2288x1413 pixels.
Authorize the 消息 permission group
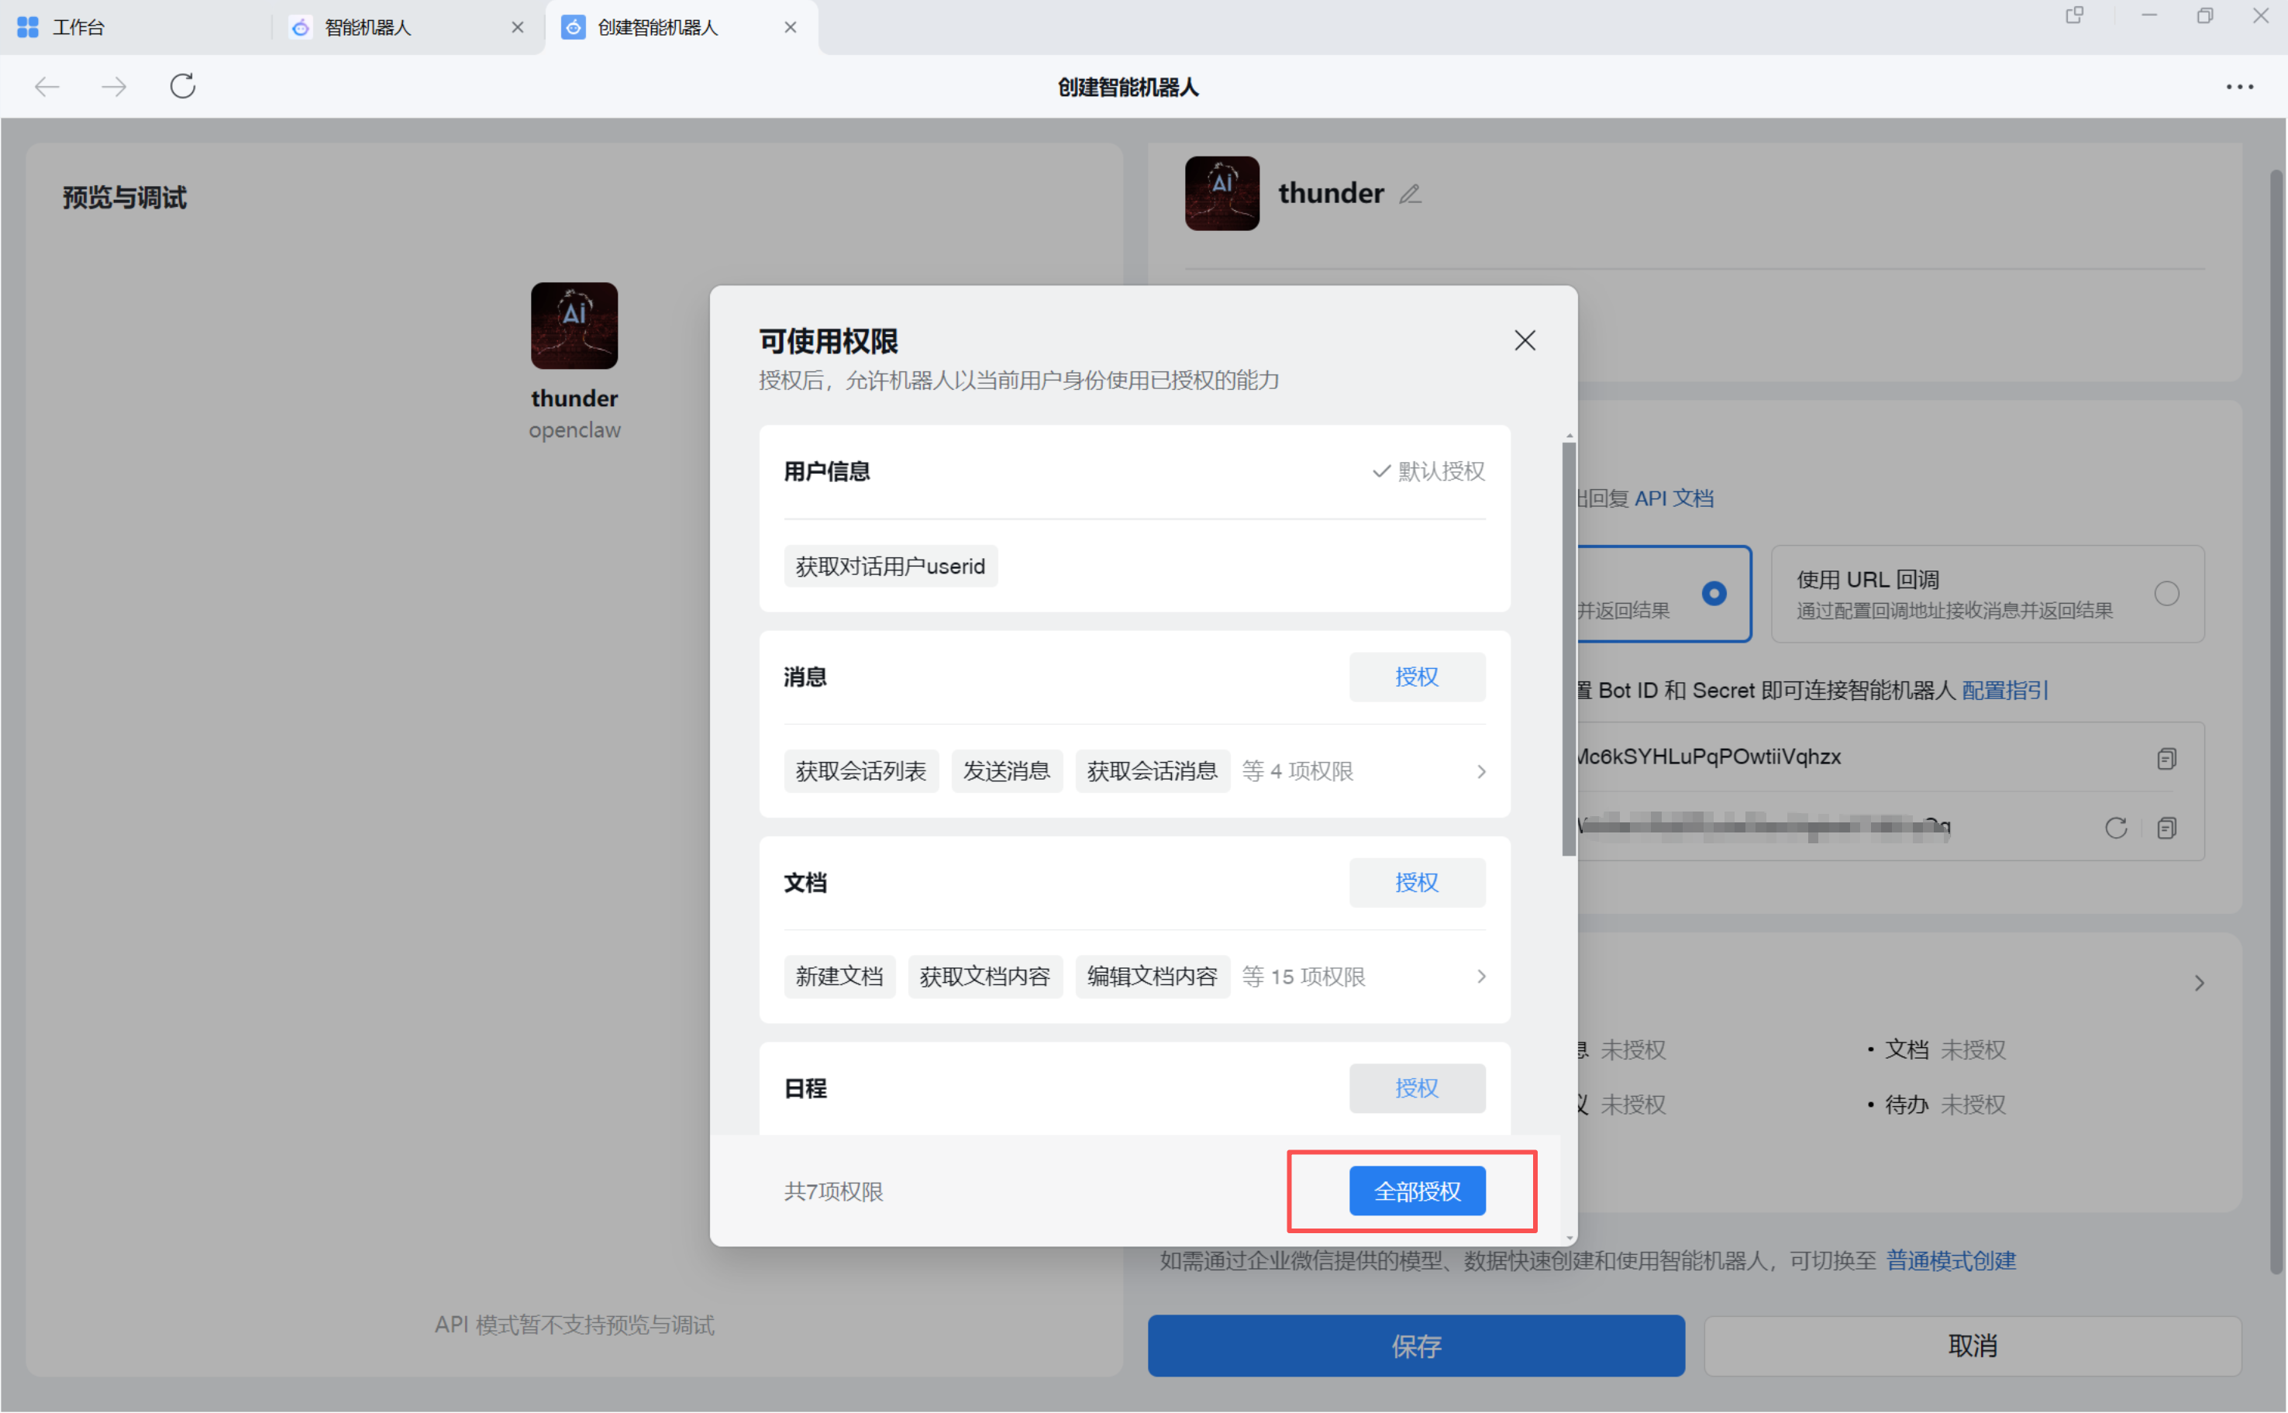(x=1416, y=677)
